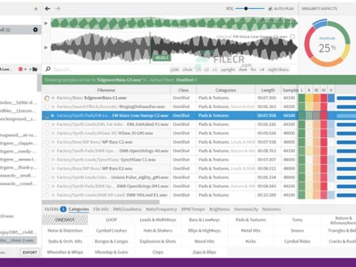
Task: Select the LOOP category filter
Action: (111, 219)
